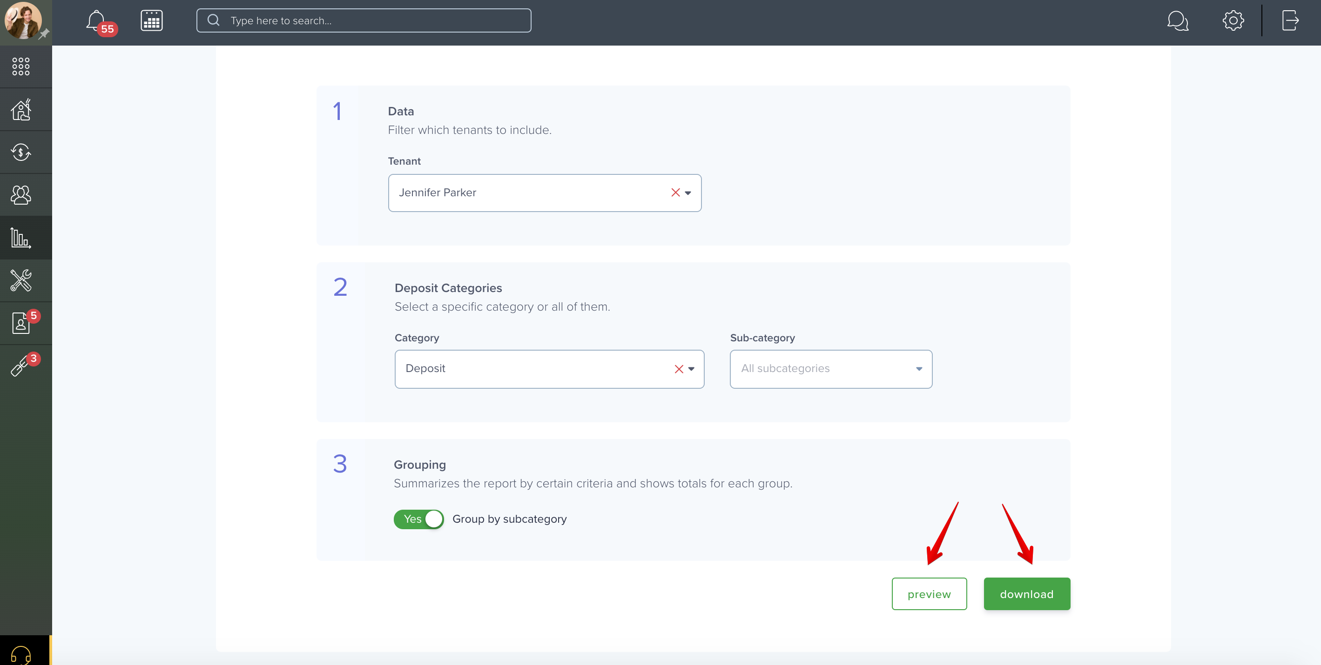Viewport: 1321px width, 665px height.
Task: Open the maintenance tools icon in sidebar
Action: [21, 280]
